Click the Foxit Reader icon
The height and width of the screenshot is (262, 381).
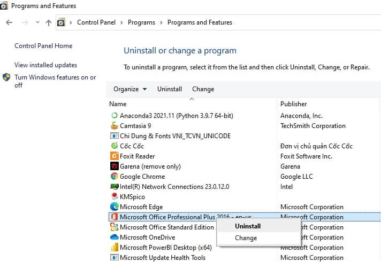coord(114,156)
